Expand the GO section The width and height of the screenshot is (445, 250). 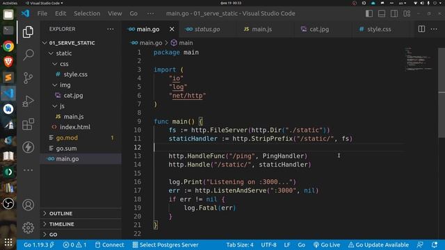tap(81, 235)
